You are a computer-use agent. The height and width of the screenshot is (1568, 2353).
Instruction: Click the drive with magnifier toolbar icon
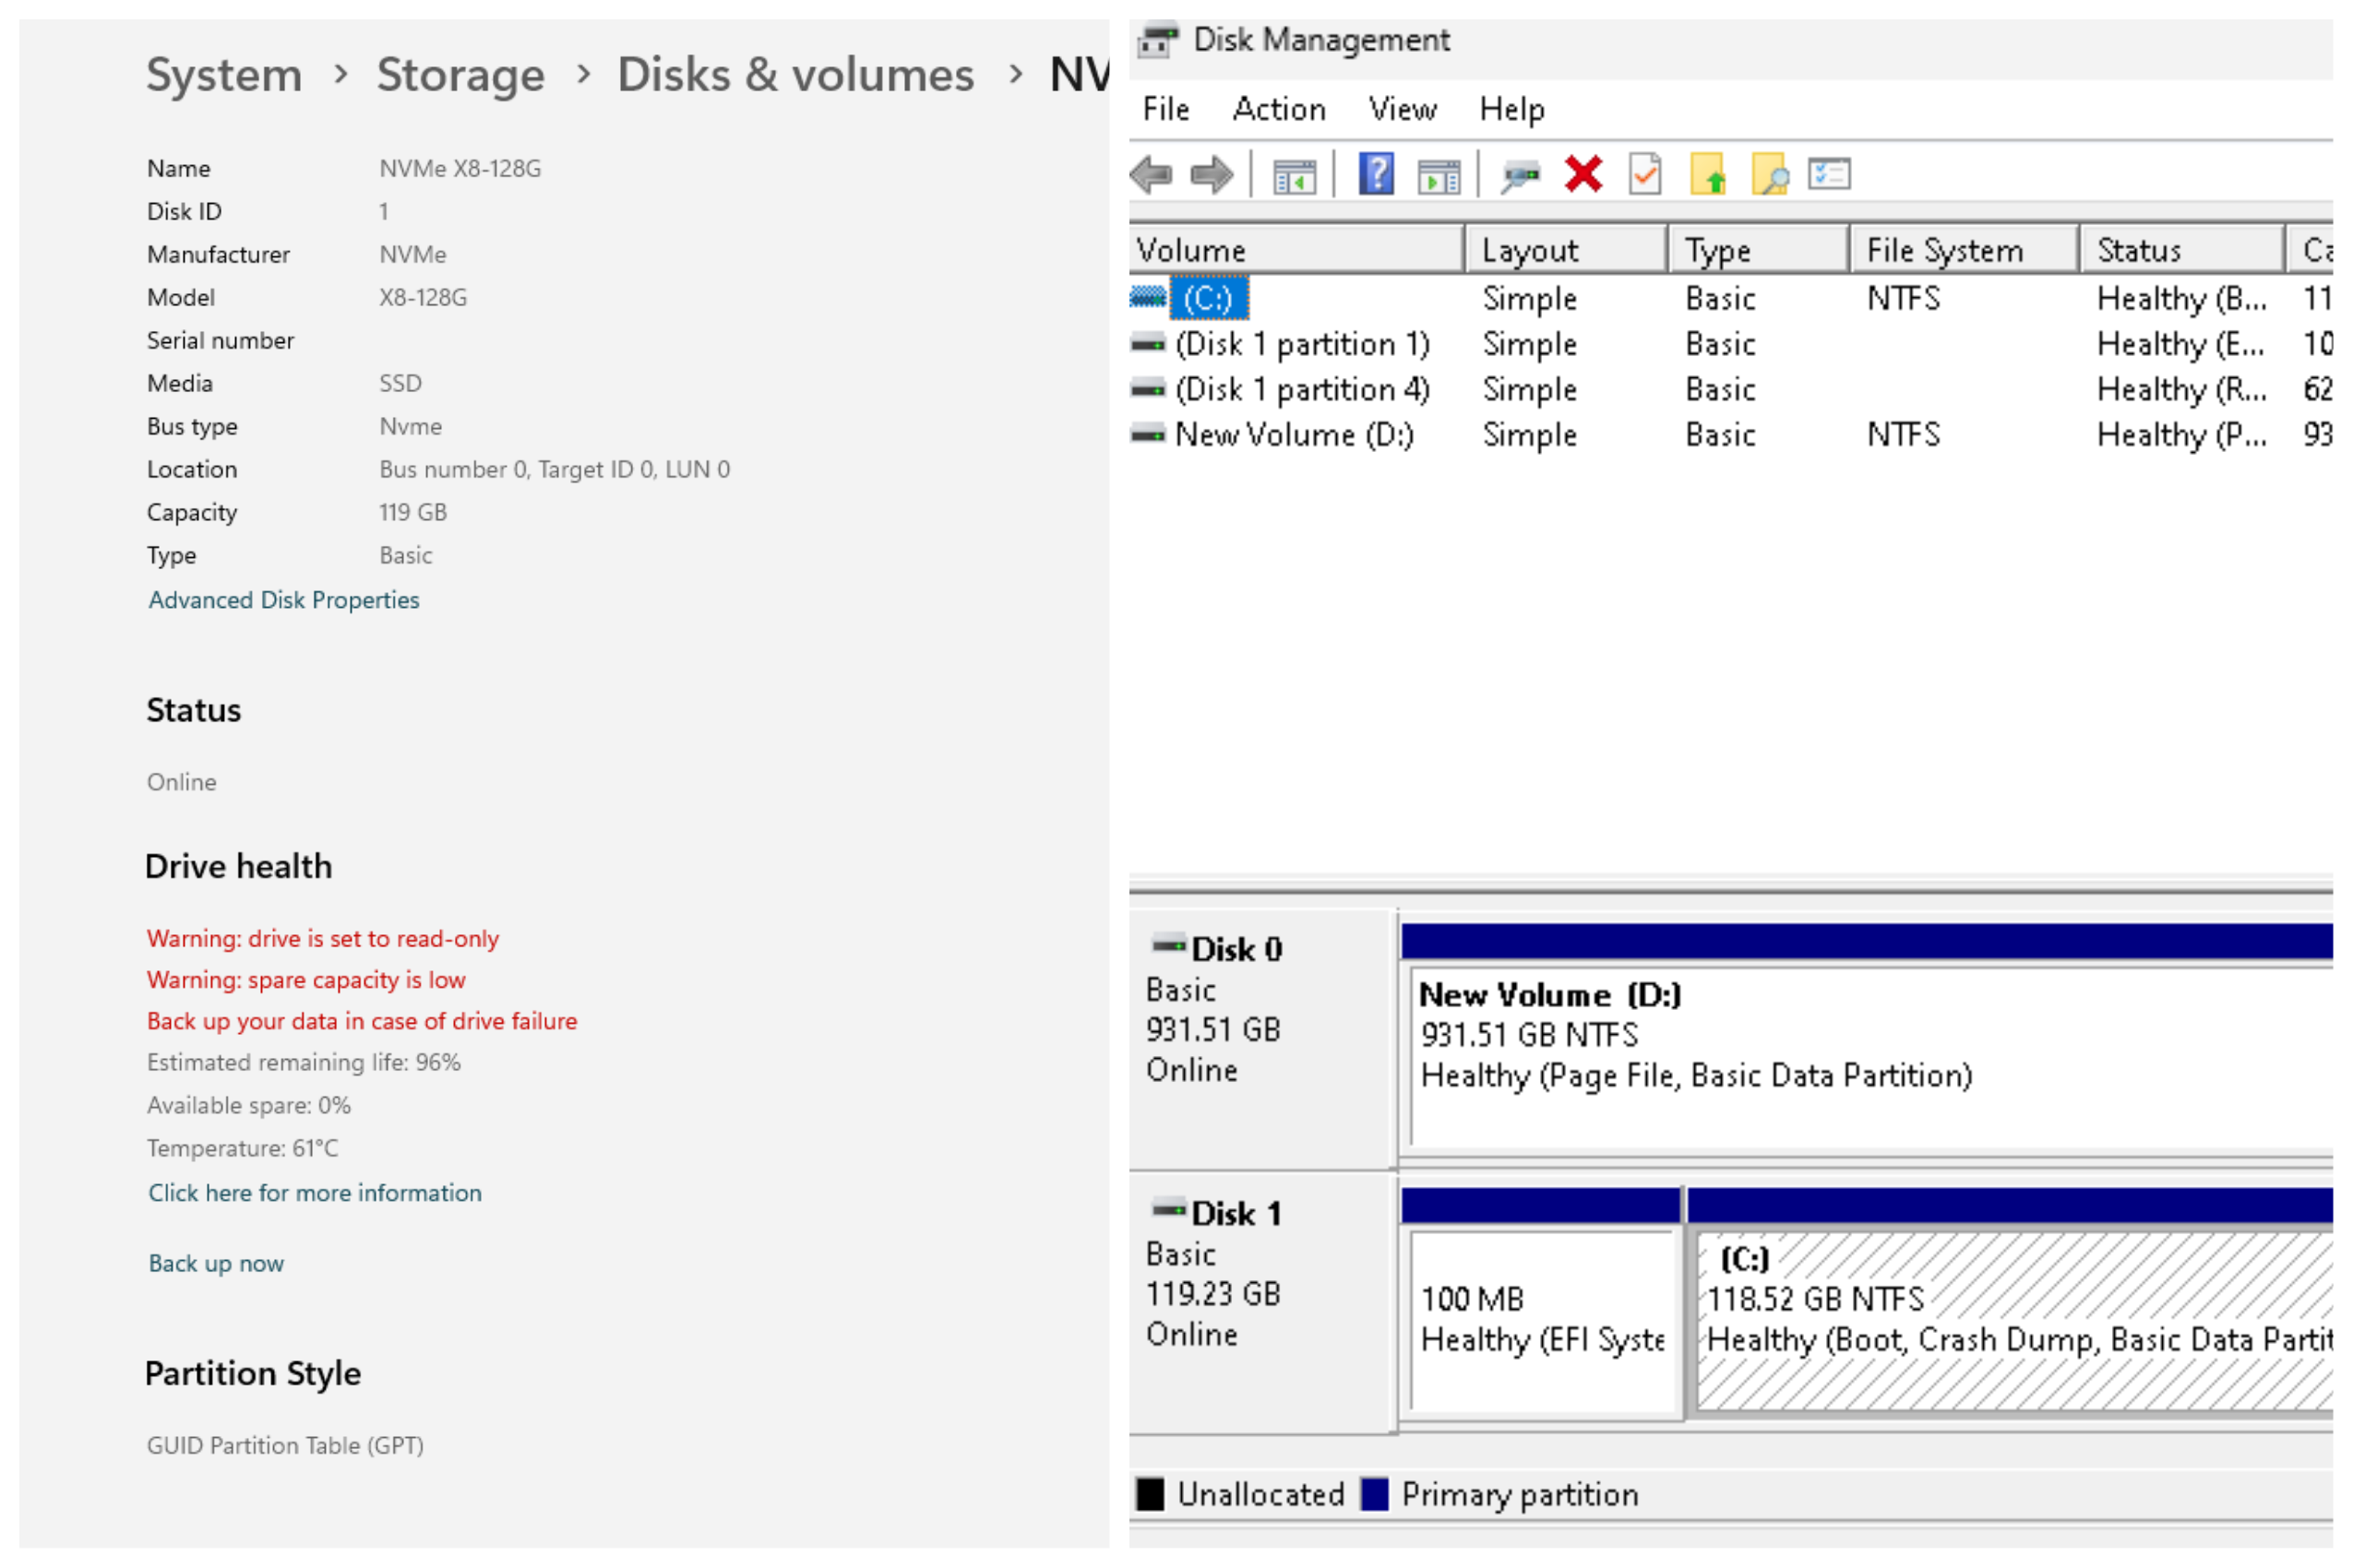pos(1520,177)
